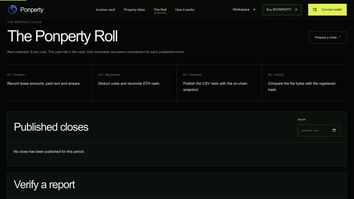Click 'The Ponperty Roll' main title
Viewport: 354px width, 199px height.
(x=63, y=36)
